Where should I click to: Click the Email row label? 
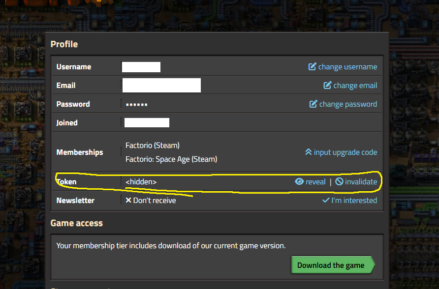tap(66, 86)
